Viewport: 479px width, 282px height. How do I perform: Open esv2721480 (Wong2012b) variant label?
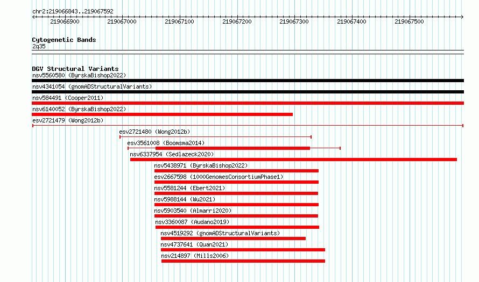tap(154, 132)
